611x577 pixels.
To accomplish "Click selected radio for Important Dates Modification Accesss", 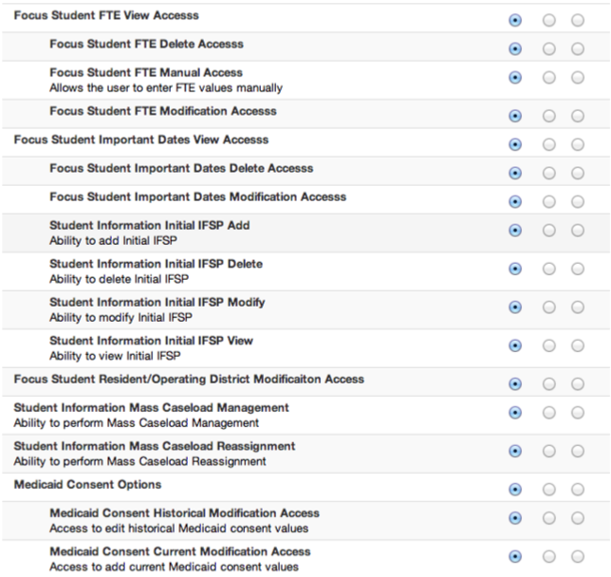I will [515, 202].
